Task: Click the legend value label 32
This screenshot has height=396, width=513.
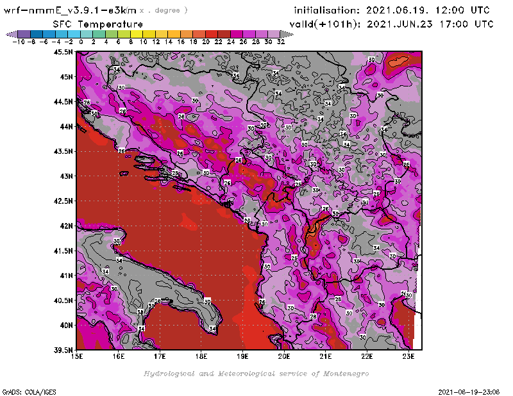Action: coord(280,42)
